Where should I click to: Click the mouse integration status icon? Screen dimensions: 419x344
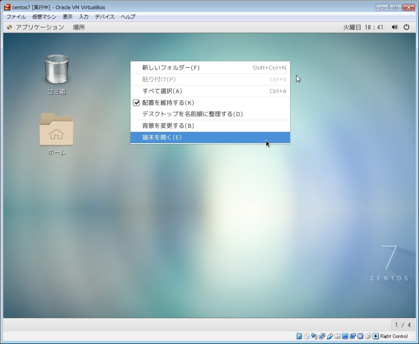pyautogui.click(x=368, y=336)
